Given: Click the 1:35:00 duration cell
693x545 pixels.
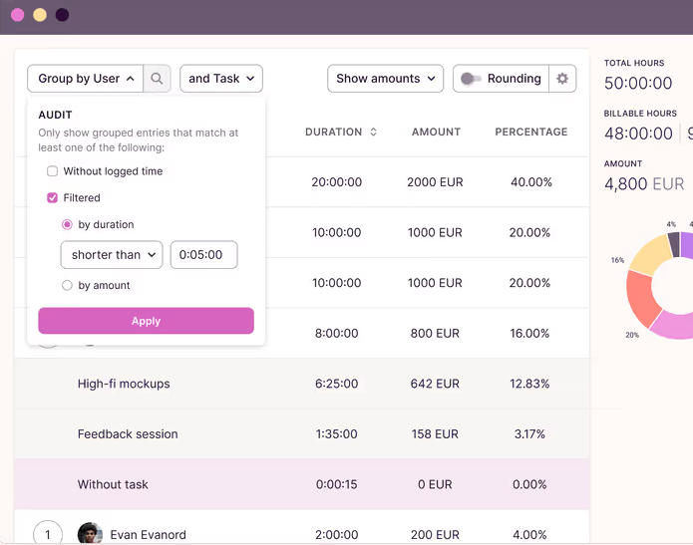Looking at the screenshot, I should click(x=337, y=433).
